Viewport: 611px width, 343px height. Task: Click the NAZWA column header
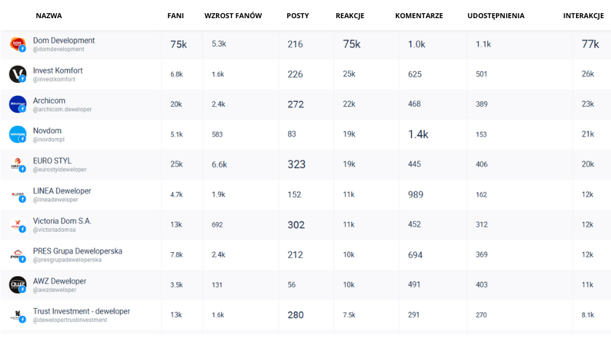point(49,15)
